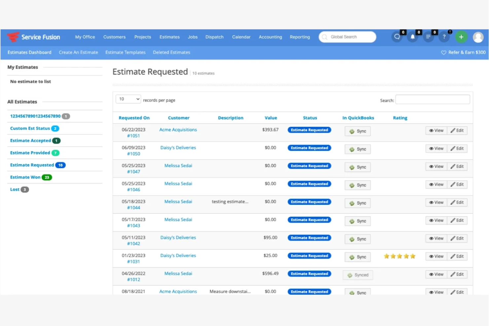Edit estimate #1050 with the pencil icon
Viewport: 489px width, 326px height.
[457, 148]
